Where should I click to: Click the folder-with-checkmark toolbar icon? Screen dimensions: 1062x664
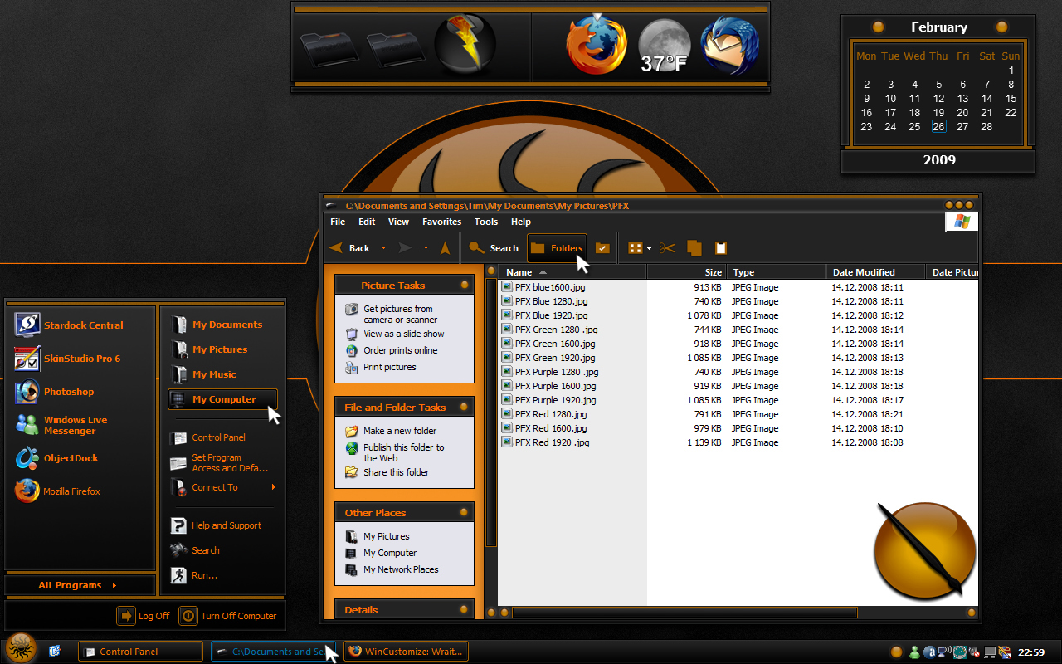point(602,248)
